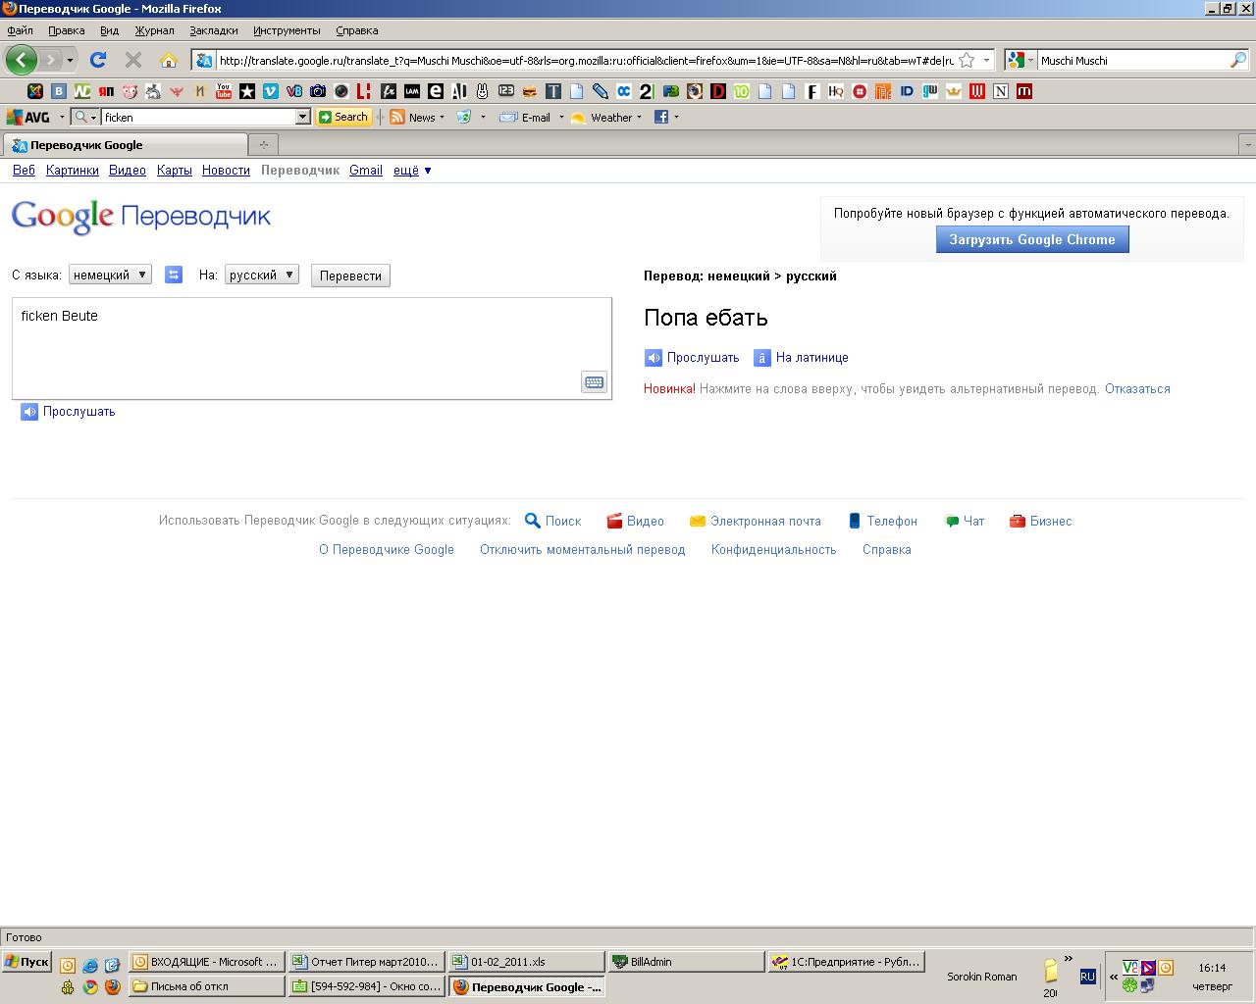The height and width of the screenshot is (1004, 1256).
Task: Open the Google search engine dropdown
Action: click(x=1020, y=60)
